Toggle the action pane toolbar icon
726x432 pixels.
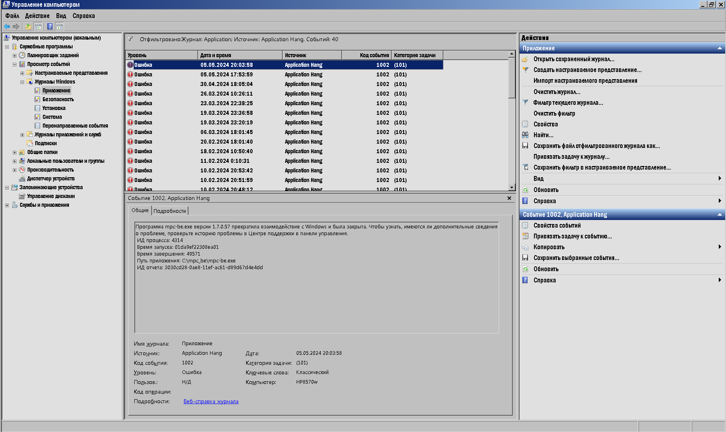tap(60, 27)
